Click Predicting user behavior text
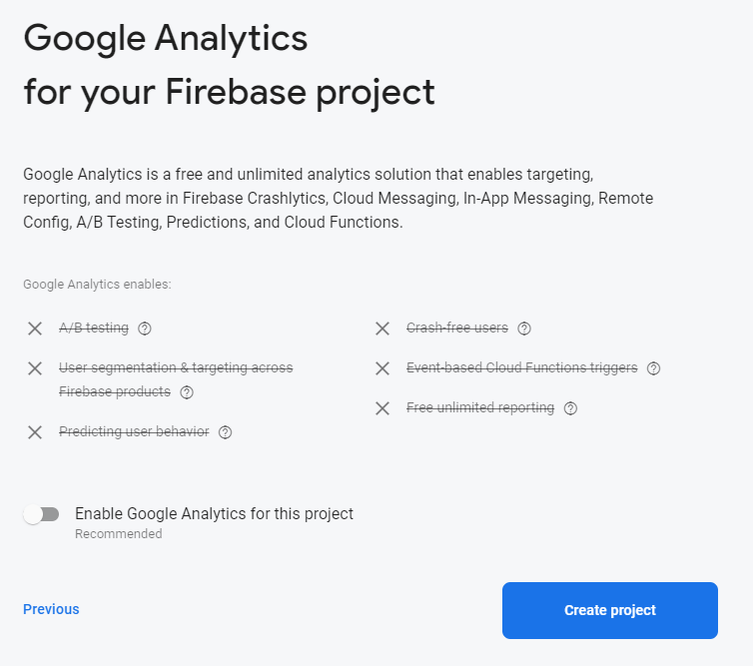This screenshot has width=753, height=666. point(134,431)
